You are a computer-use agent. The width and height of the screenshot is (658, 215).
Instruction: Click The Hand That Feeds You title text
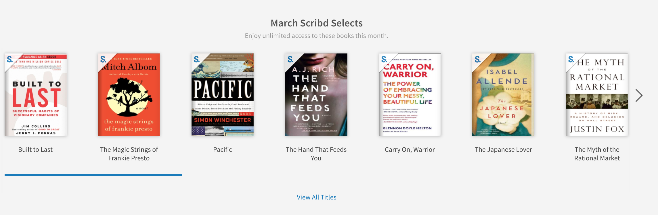coord(316,154)
